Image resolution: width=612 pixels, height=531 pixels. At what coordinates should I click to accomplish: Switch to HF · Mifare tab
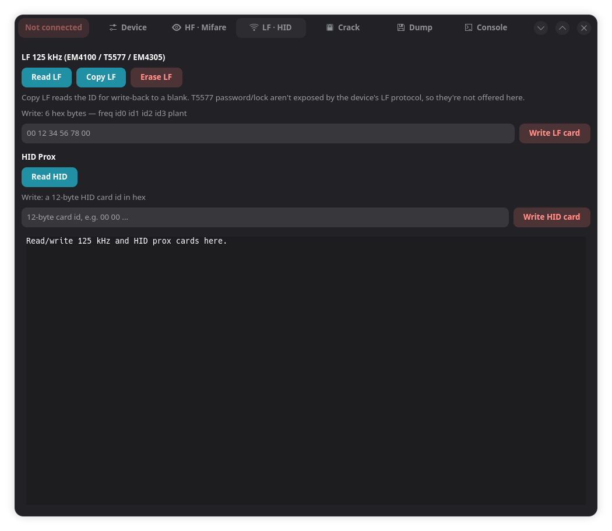coord(199,28)
